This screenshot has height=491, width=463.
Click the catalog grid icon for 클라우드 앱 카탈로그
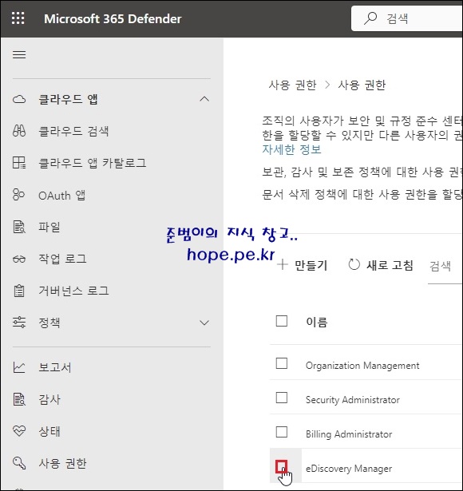pyautogui.click(x=19, y=163)
